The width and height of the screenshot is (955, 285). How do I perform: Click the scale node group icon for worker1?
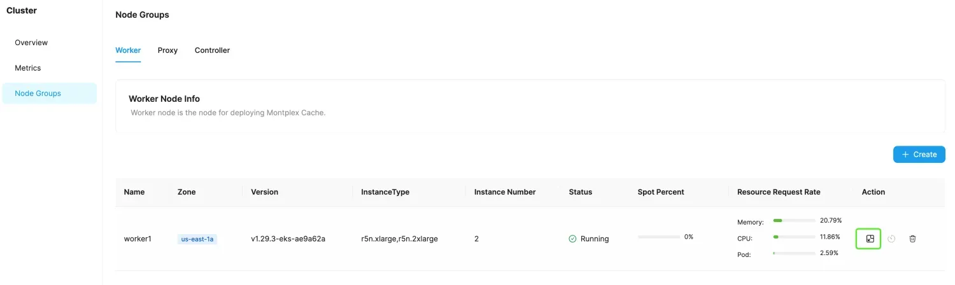pos(870,239)
